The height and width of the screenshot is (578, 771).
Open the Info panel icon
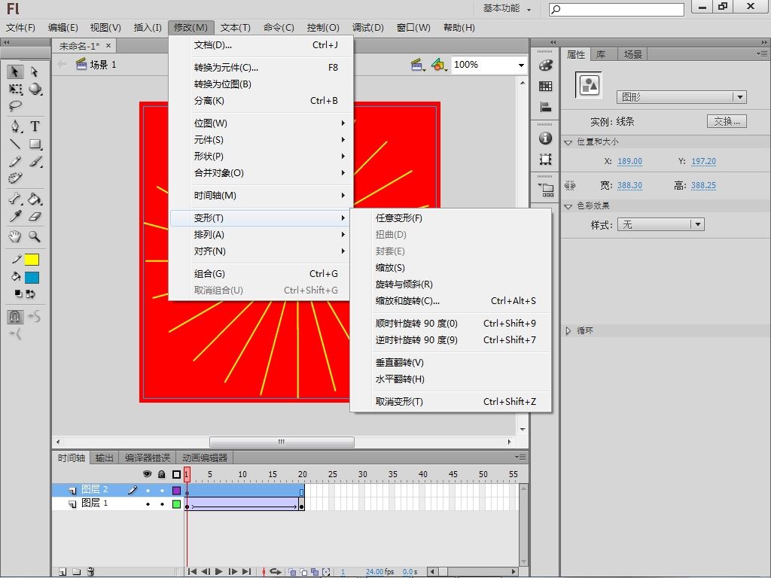[x=545, y=138]
